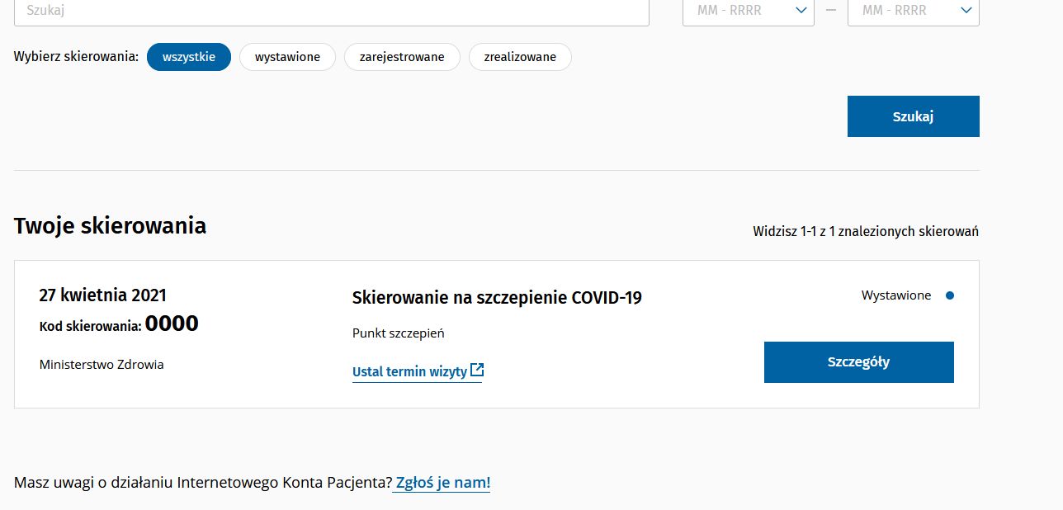Image resolution: width=1063 pixels, height=510 pixels.
Task: Click the external link icon beside Ustal termin wizyty
Action: (476, 371)
